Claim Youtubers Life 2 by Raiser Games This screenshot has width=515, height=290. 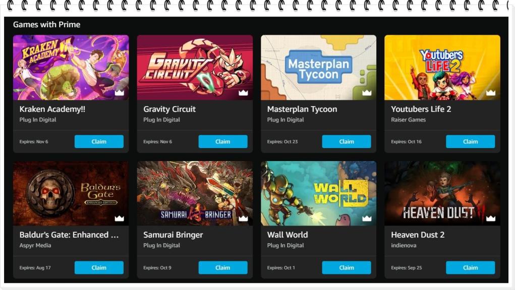[470, 141]
